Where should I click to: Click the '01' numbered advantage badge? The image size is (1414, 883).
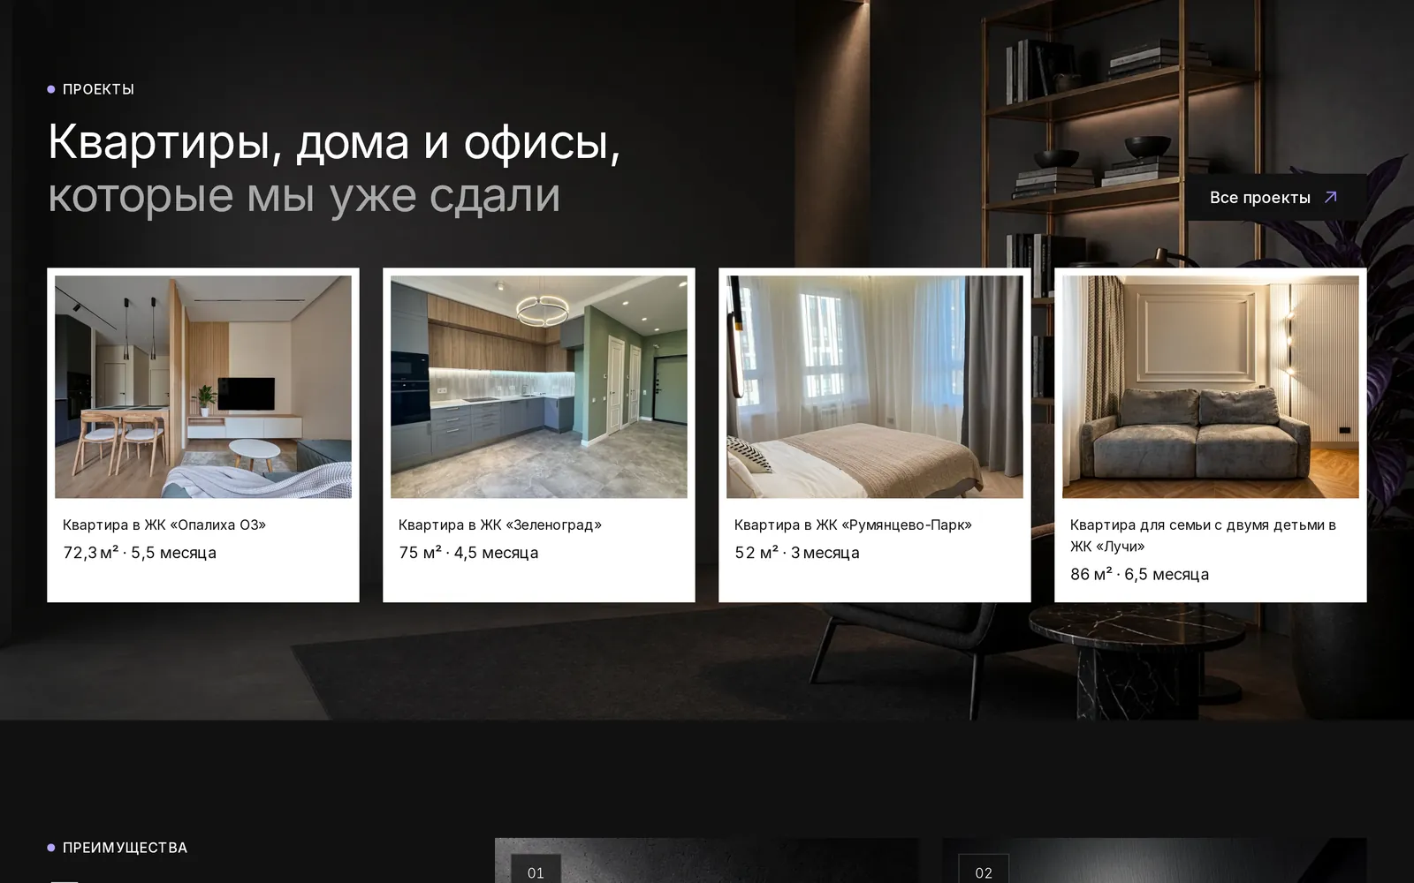536,869
